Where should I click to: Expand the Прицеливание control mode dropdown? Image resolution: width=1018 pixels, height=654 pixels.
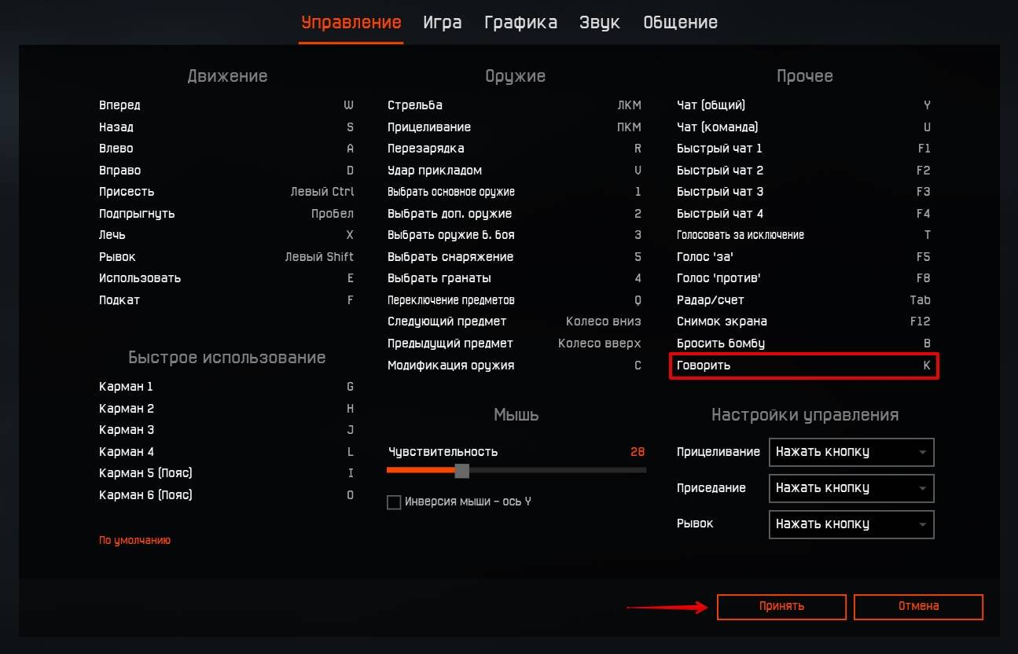click(851, 452)
